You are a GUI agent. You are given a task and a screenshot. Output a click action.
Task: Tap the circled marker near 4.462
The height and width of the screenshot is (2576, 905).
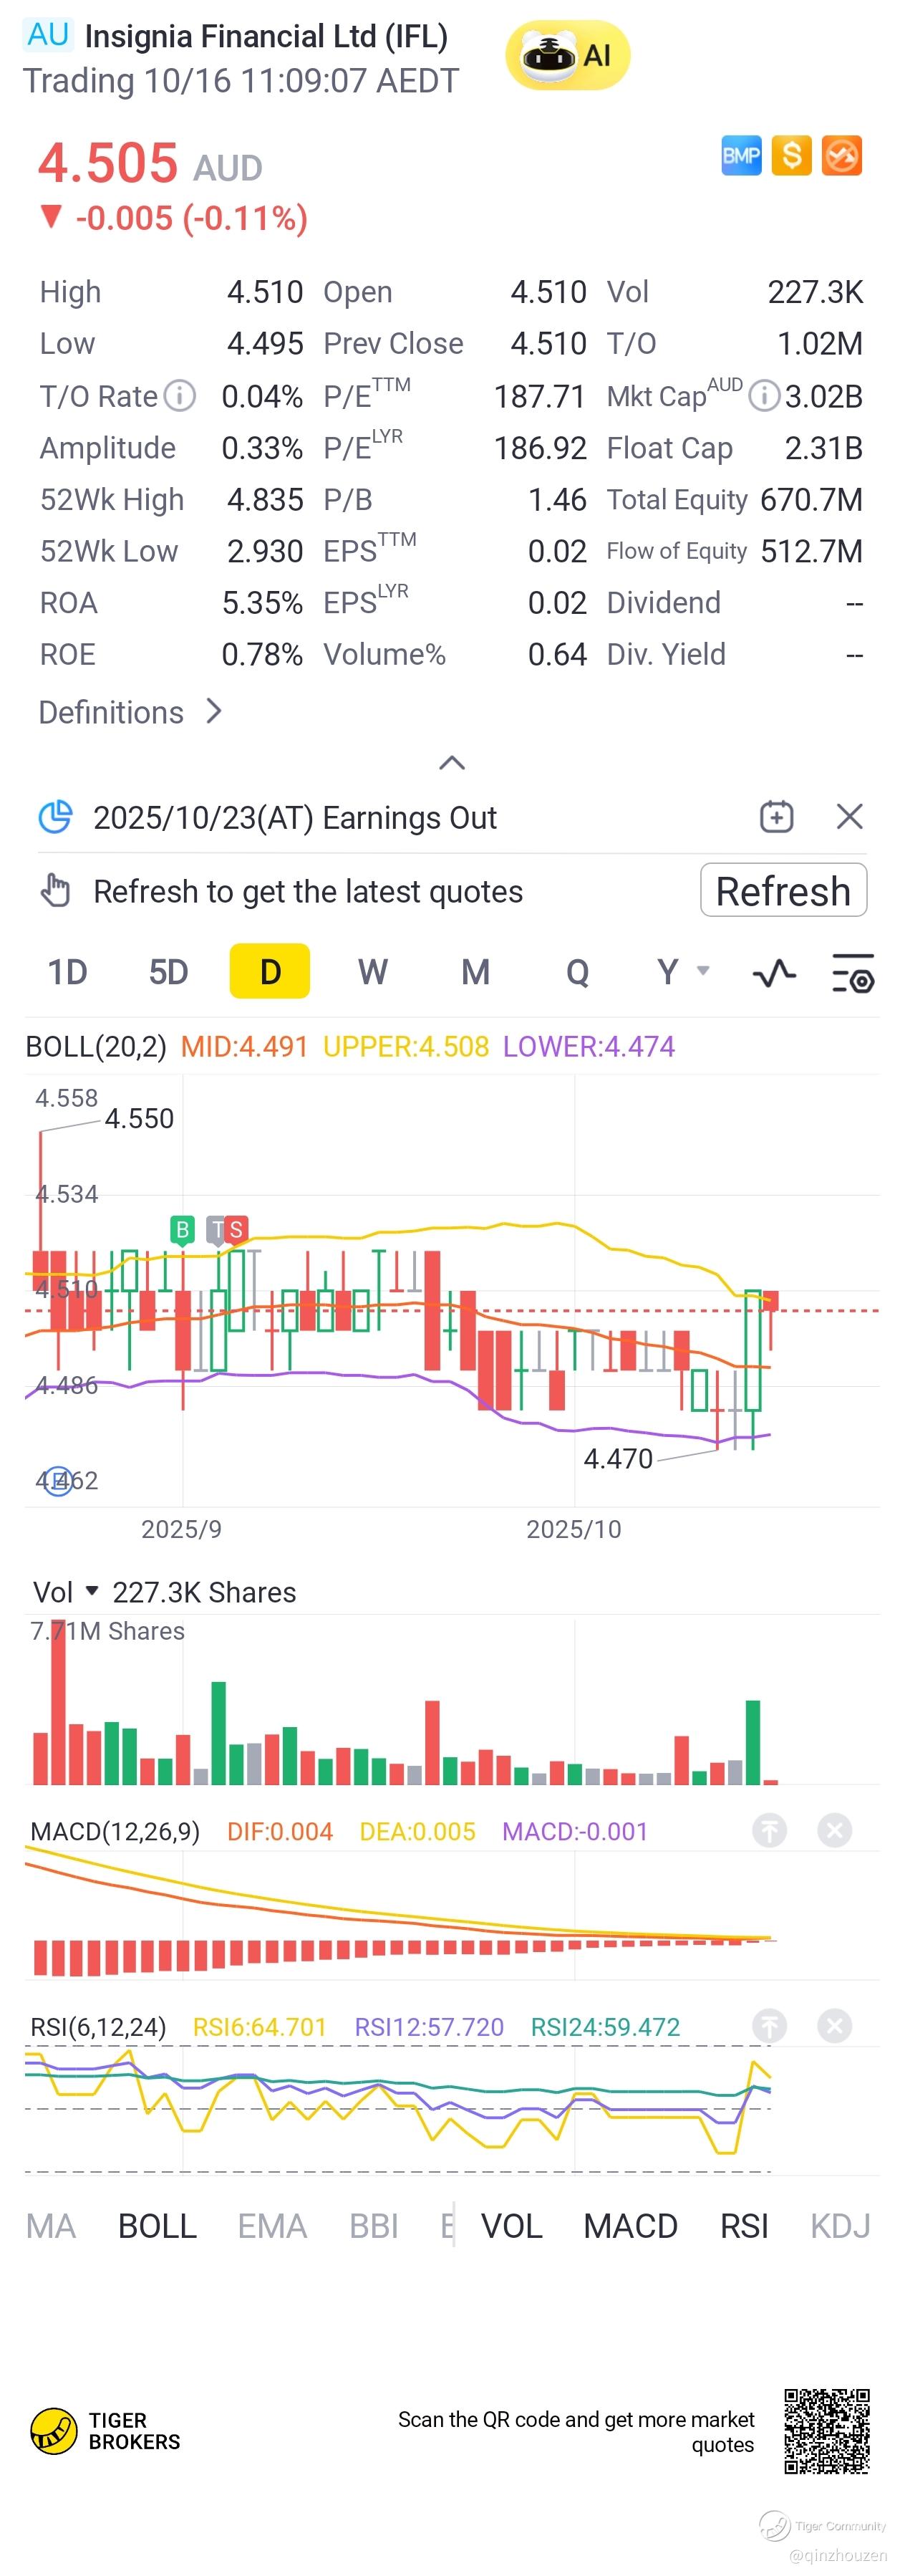[x=58, y=1480]
